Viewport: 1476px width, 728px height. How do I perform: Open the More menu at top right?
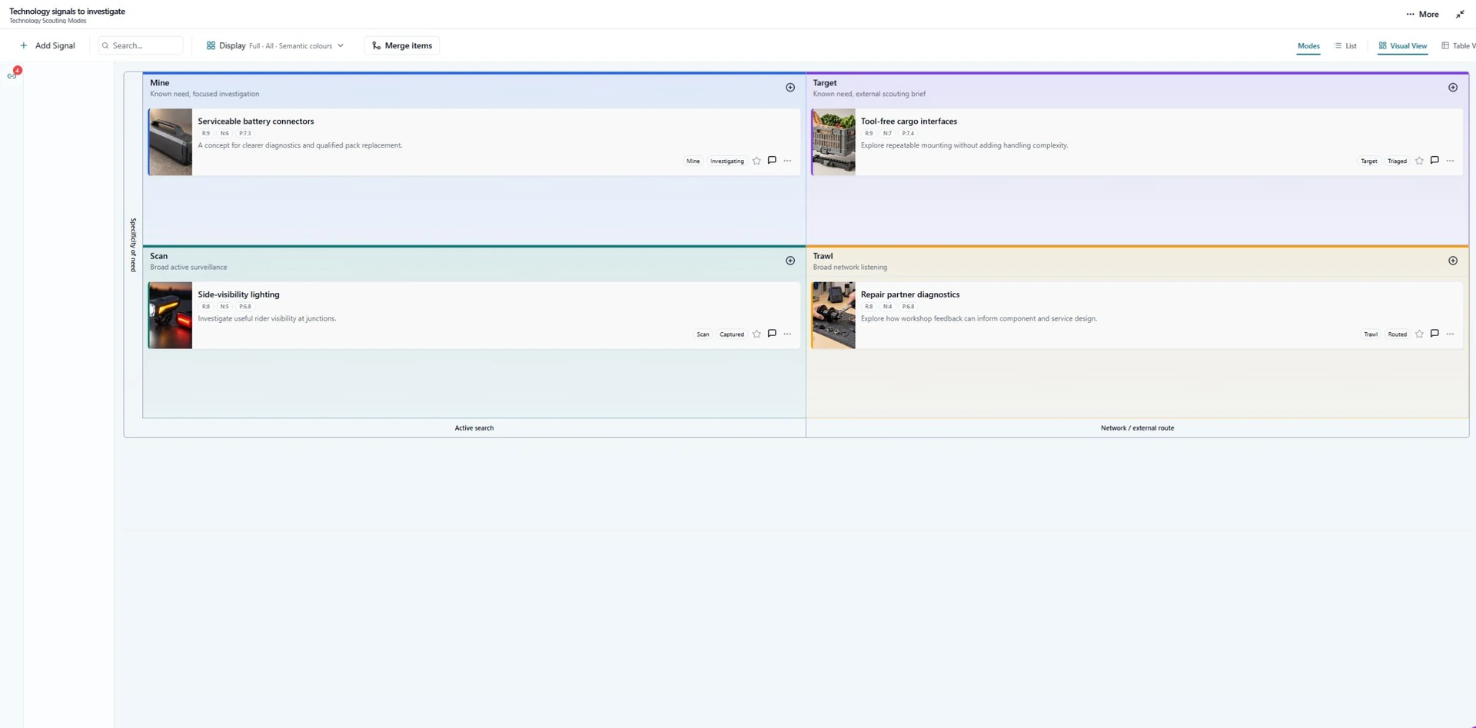(1423, 14)
